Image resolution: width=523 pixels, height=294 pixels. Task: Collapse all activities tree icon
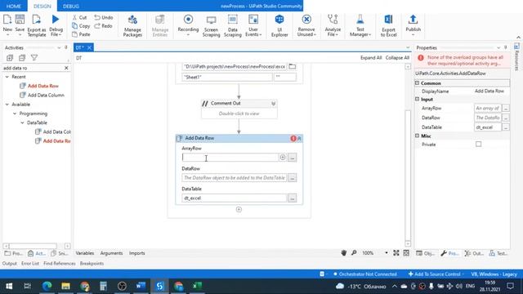22,58
